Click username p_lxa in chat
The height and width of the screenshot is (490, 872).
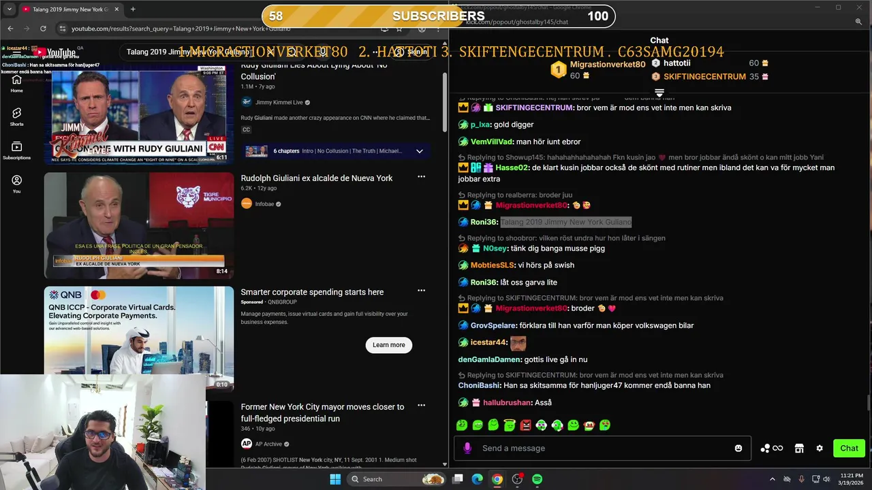[x=480, y=125]
